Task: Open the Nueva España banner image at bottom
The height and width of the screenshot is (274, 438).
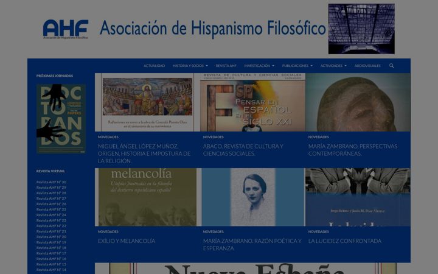Action: point(252,269)
